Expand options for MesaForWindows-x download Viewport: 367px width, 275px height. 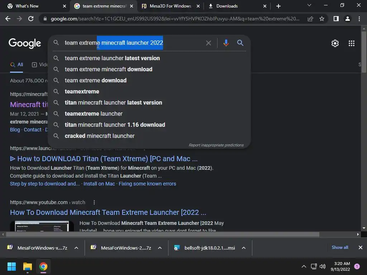76,248
